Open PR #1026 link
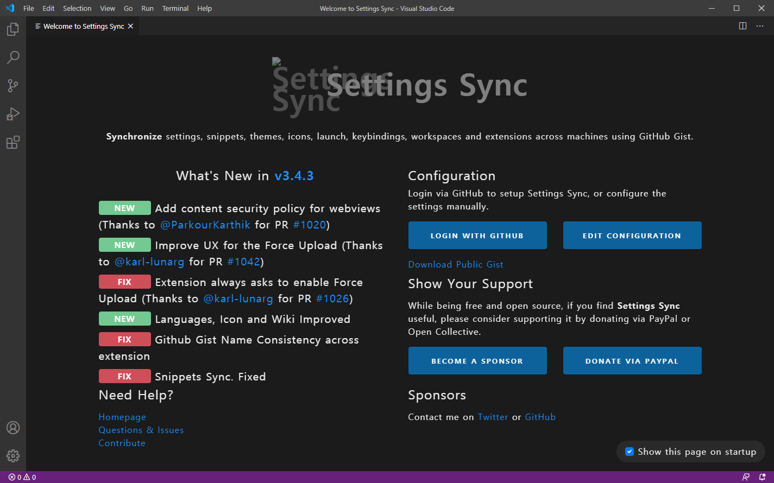The image size is (774, 483). click(x=332, y=298)
